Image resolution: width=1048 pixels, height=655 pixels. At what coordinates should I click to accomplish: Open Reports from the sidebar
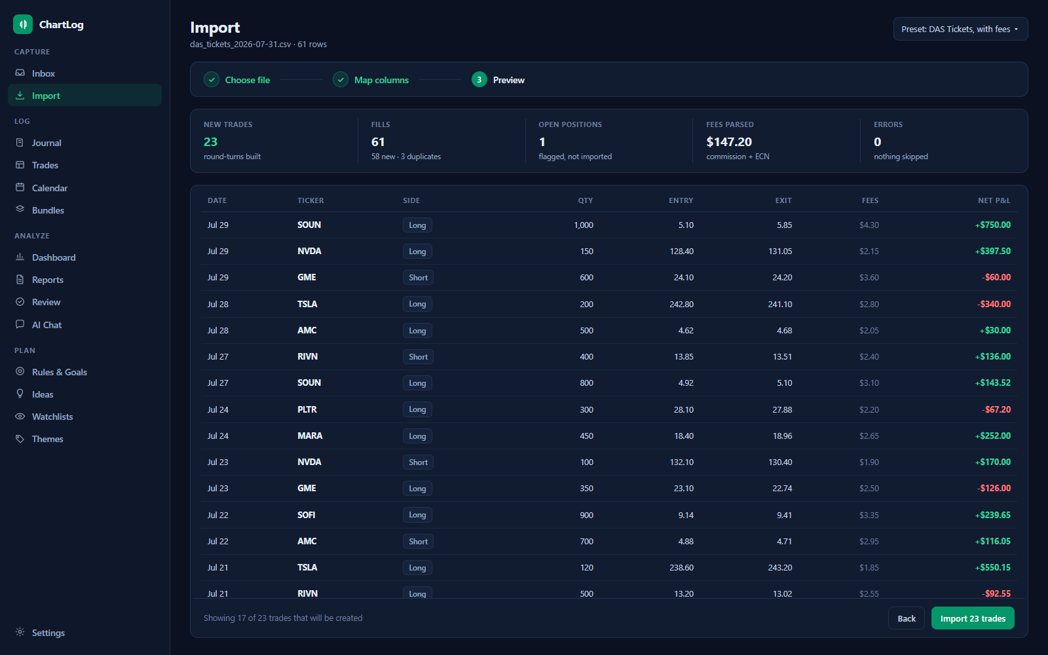click(84, 280)
